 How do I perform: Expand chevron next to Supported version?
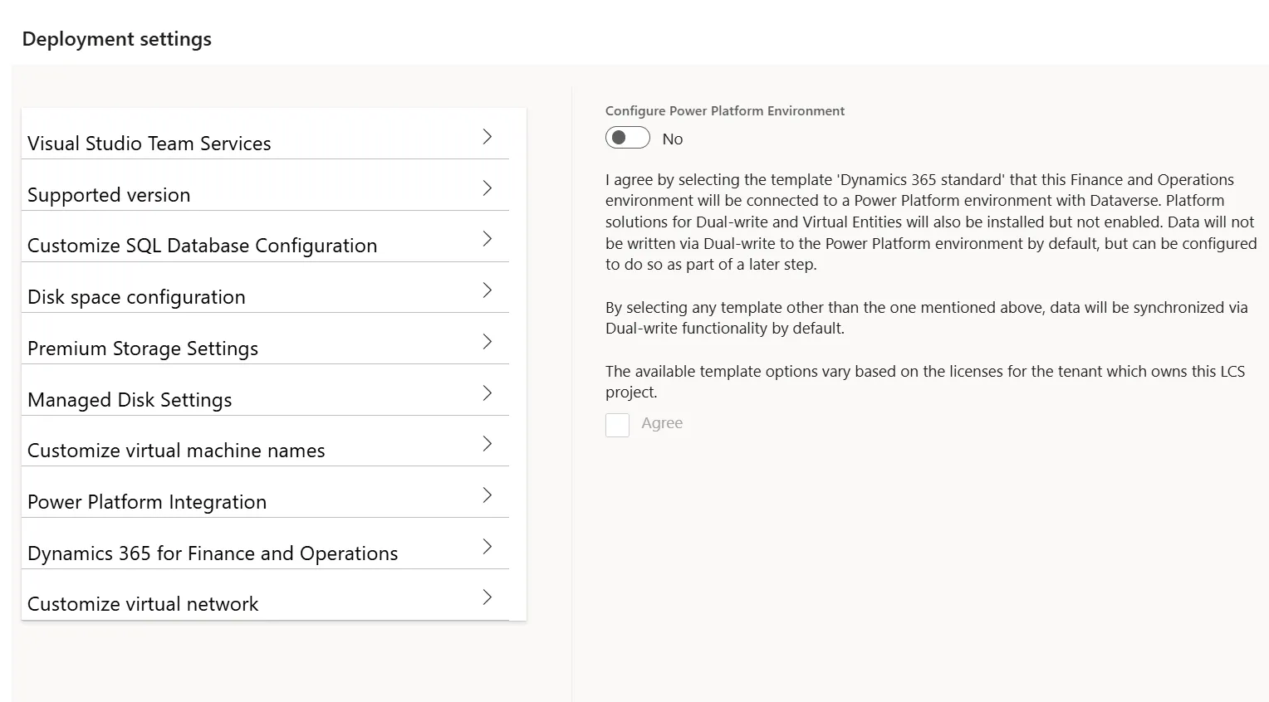(x=488, y=188)
